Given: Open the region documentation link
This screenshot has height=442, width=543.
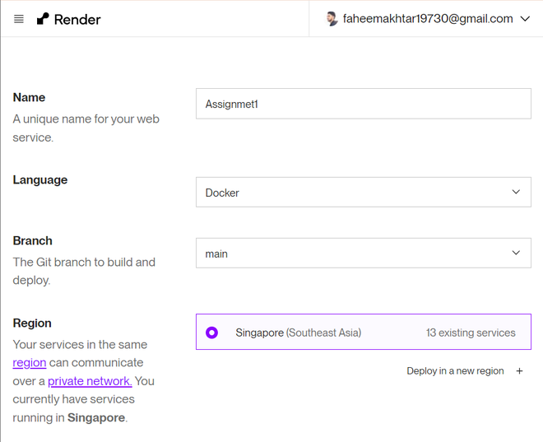Looking at the screenshot, I should click(30, 363).
